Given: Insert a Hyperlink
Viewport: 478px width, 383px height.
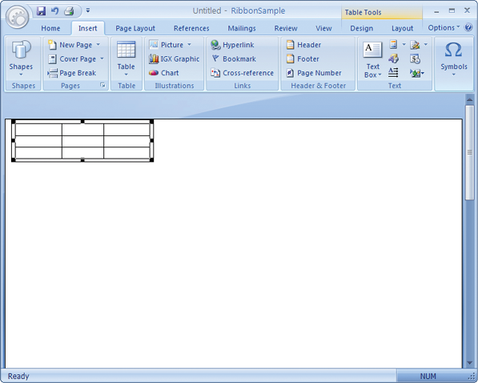Looking at the screenshot, I should (x=232, y=45).
